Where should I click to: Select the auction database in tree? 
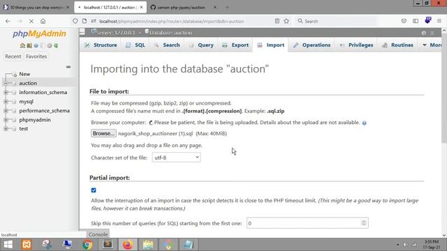pos(28,83)
